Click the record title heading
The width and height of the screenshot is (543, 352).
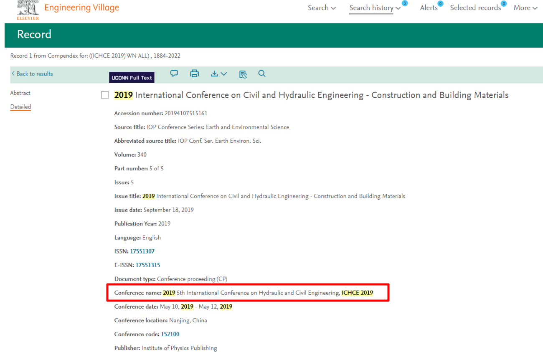(x=311, y=95)
